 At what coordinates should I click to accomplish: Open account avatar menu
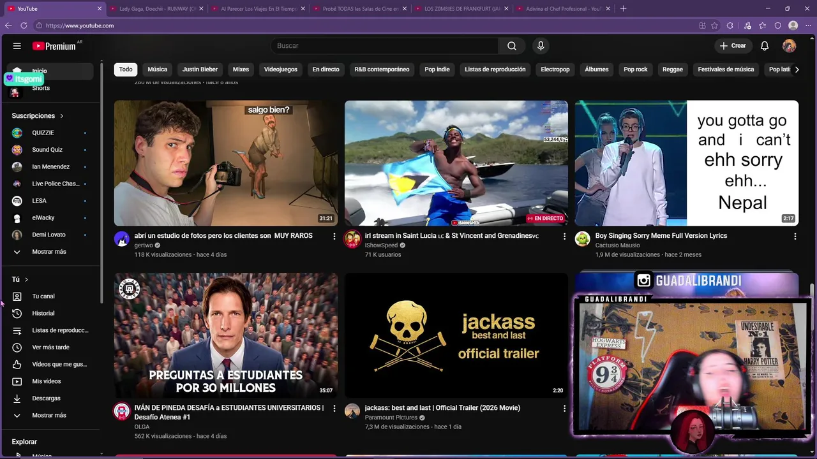(790, 46)
